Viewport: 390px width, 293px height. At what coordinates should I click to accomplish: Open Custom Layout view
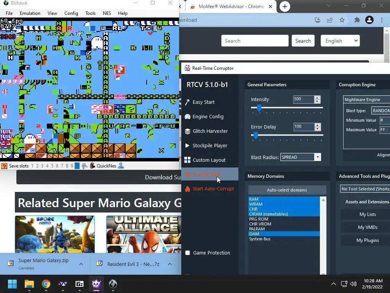point(205,160)
